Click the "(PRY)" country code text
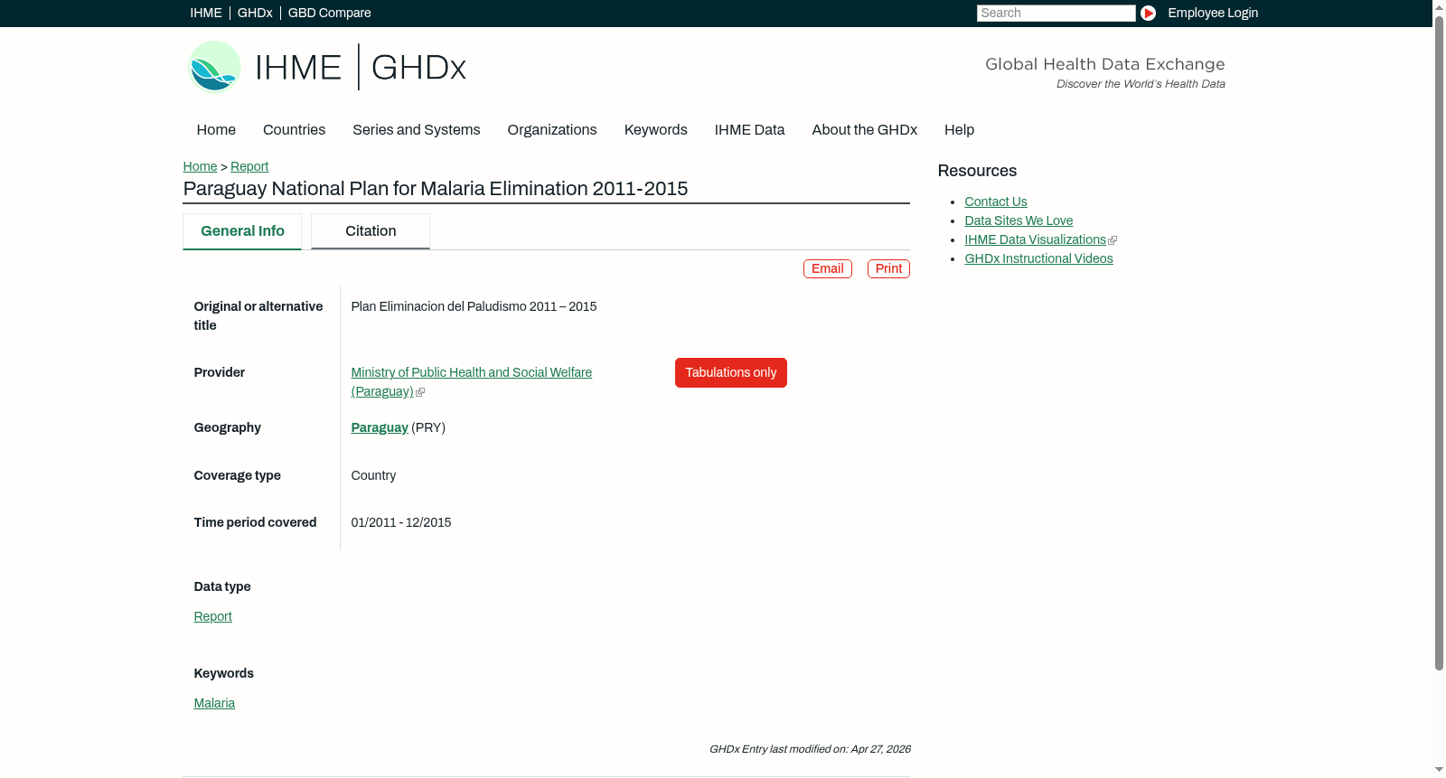The width and height of the screenshot is (1446, 778). pos(428,428)
